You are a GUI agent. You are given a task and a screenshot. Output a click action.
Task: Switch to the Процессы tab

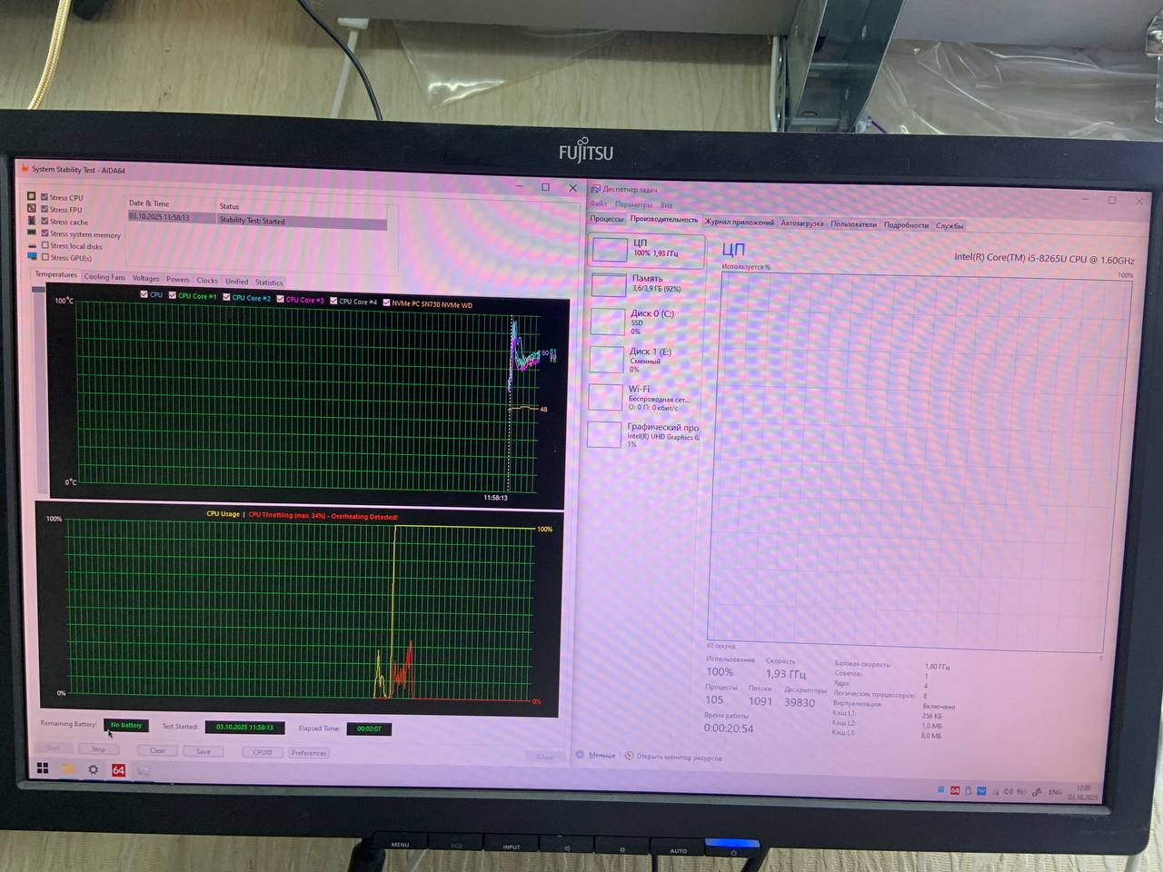coord(606,219)
